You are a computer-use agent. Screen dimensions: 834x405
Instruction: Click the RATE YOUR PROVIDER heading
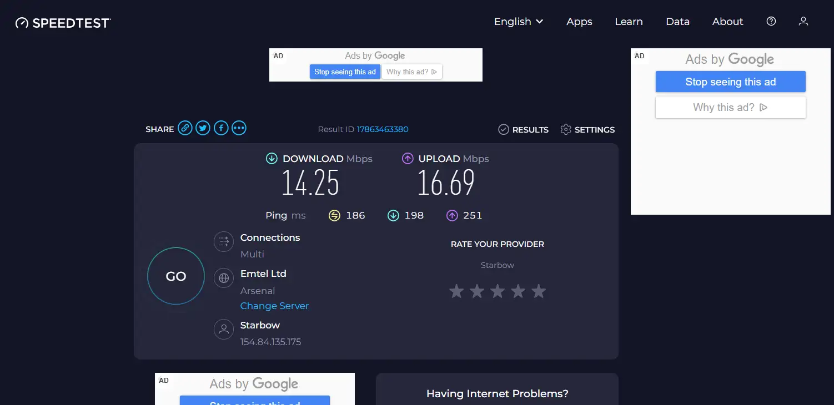pyautogui.click(x=498, y=244)
